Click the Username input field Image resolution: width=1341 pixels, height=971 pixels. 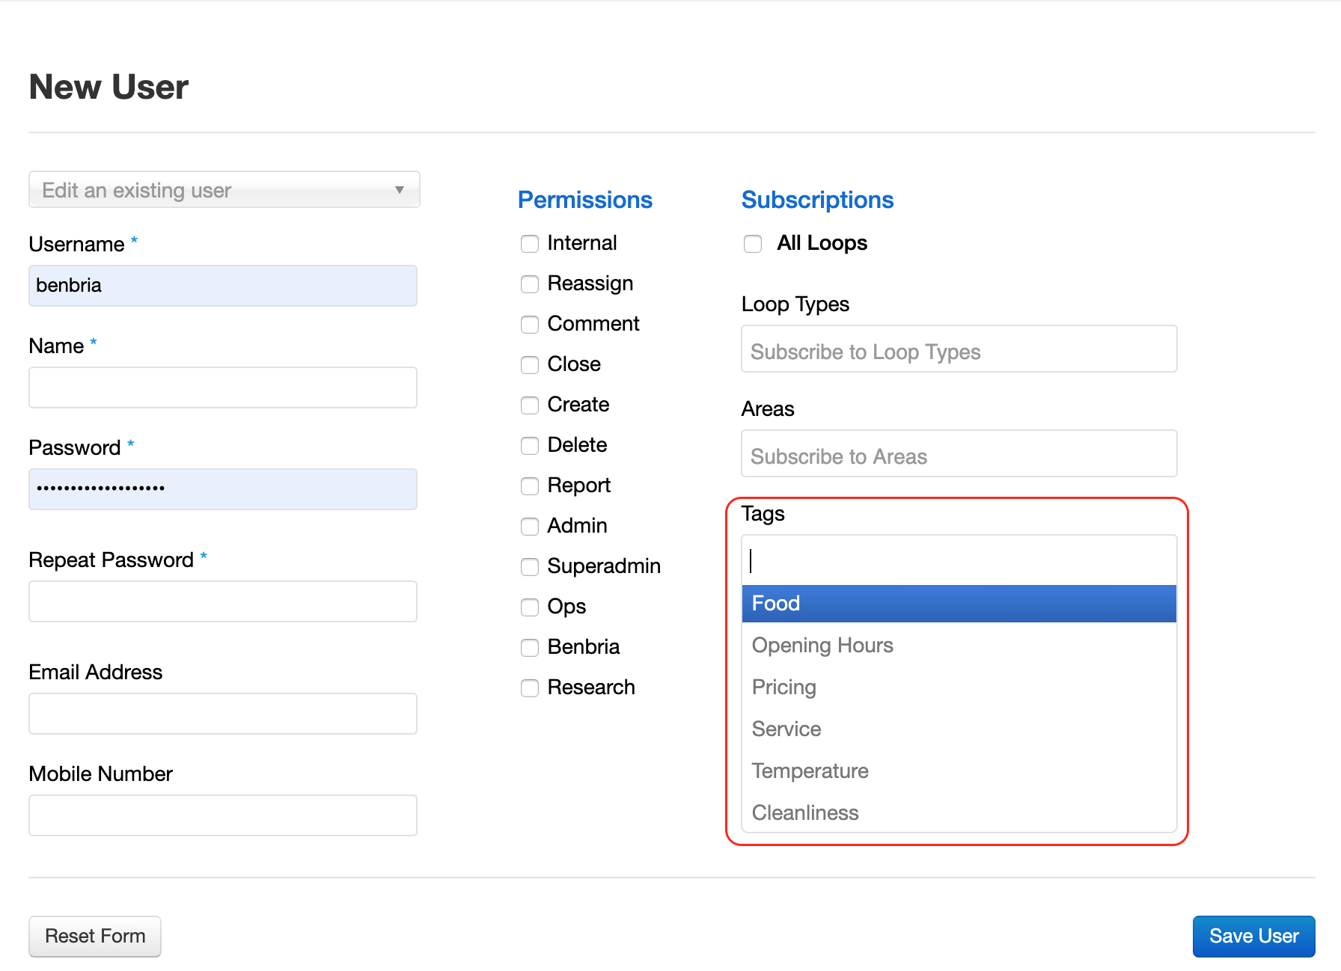[x=223, y=286]
